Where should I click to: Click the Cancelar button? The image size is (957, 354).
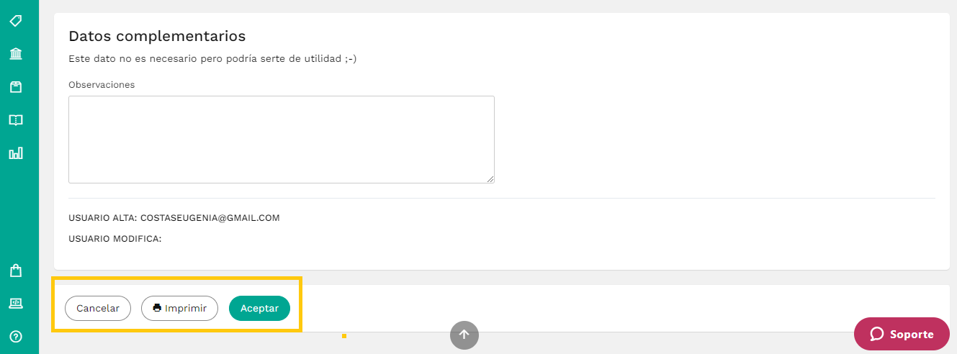point(98,308)
